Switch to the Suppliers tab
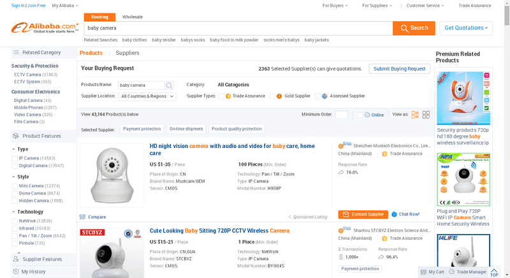The image size is (510, 278). pos(127,53)
